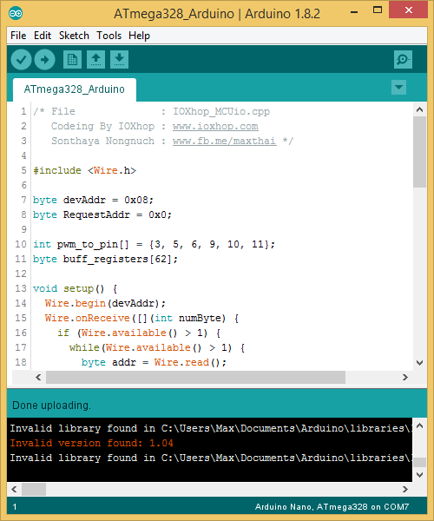Open the Tools menu
The image size is (434, 521).
108,36
